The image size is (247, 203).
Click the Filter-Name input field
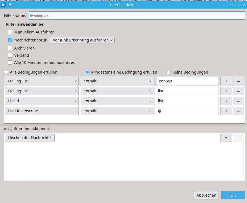[137, 15]
